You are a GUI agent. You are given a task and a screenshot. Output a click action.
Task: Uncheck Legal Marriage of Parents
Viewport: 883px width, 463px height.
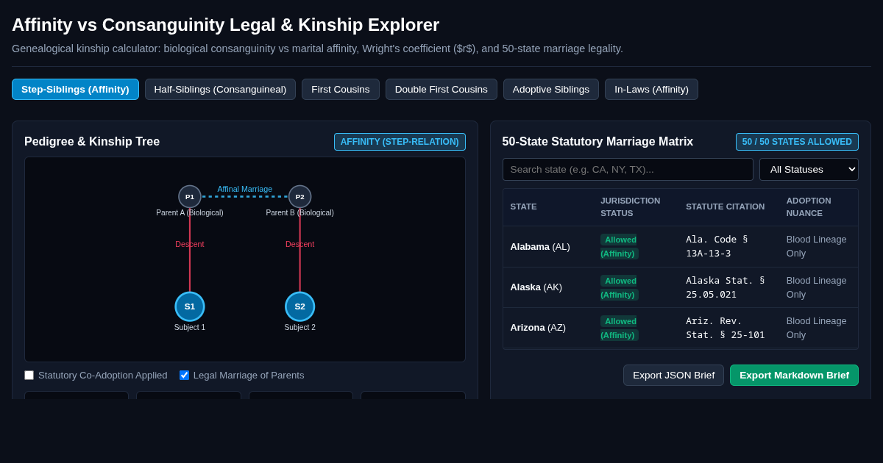[185, 376]
